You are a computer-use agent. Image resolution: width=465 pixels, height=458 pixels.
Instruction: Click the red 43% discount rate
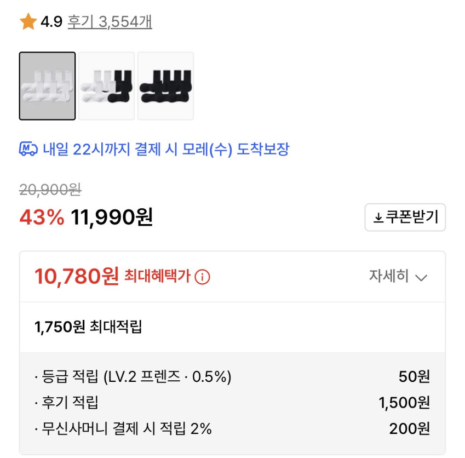[x=42, y=217]
